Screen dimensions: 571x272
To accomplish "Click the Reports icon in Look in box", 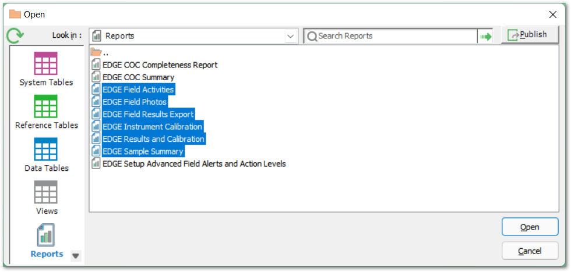I will pyautogui.click(x=97, y=36).
